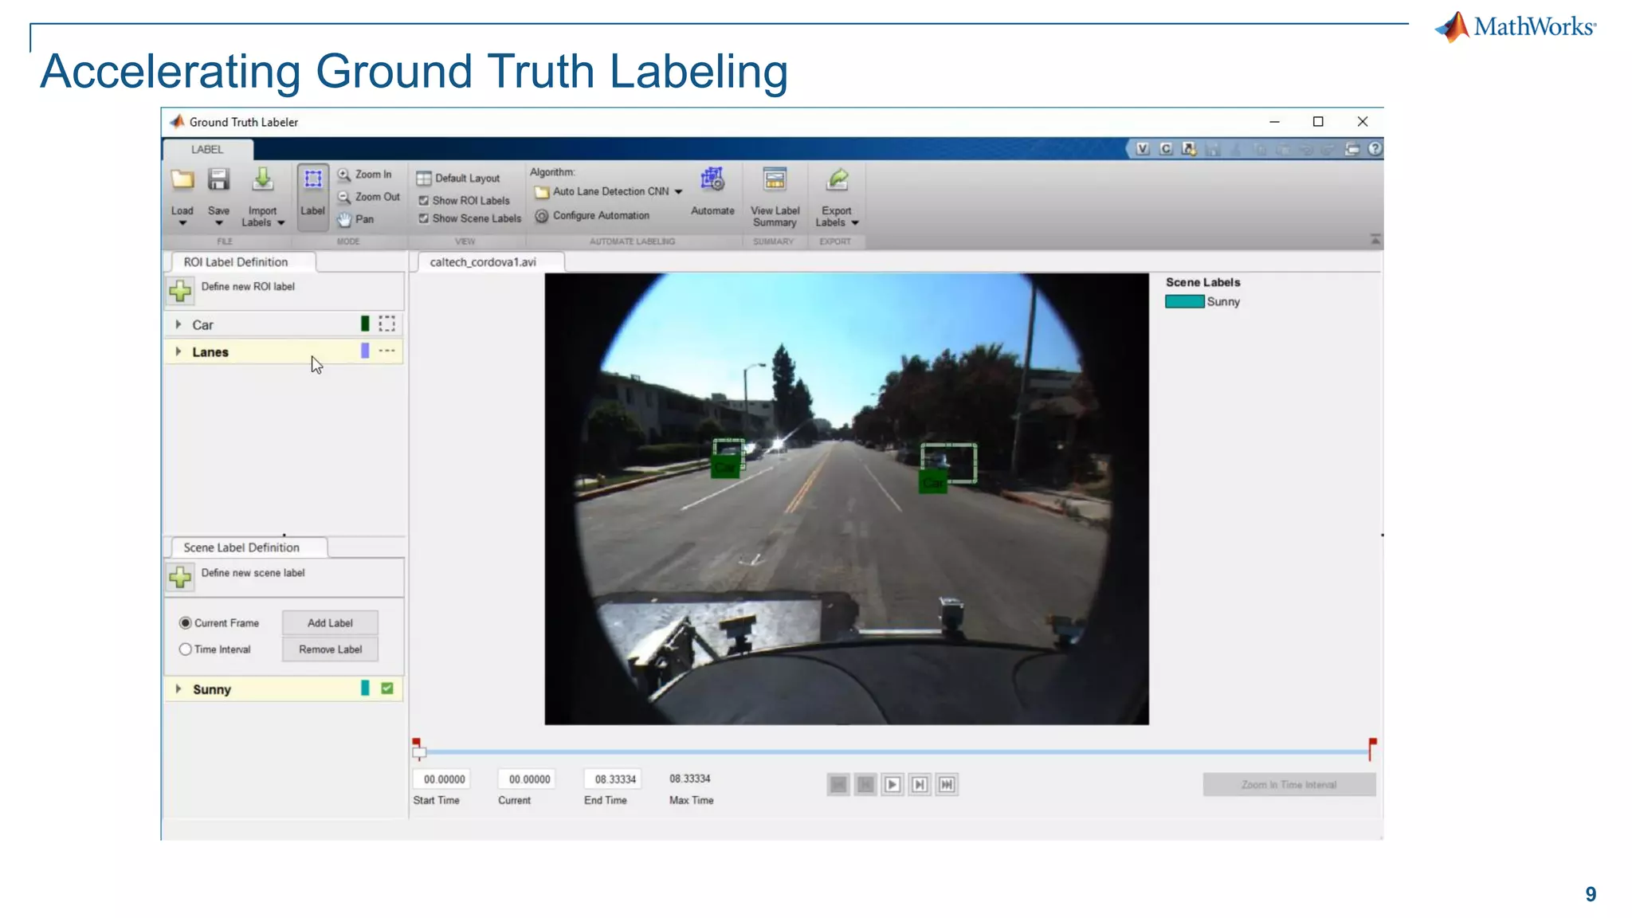Open the Import Labels dropdown arrow
Viewport: 1632px width, 918px height.
tap(281, 223)
